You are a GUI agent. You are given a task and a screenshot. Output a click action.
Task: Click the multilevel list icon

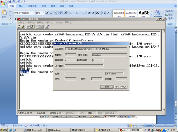tap(83, 13)
